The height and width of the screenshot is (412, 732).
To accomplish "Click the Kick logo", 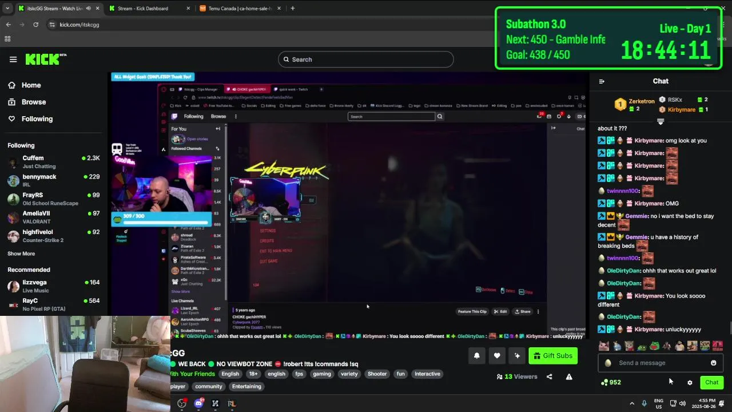I will pos(46,60).
